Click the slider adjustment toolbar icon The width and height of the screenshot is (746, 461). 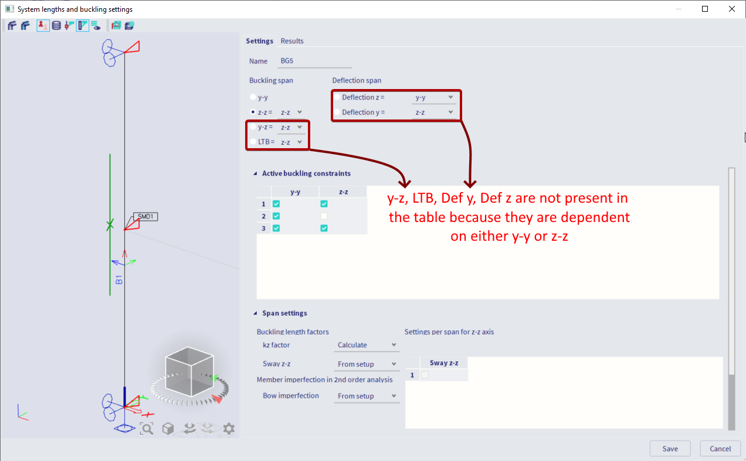pos(69,25)
